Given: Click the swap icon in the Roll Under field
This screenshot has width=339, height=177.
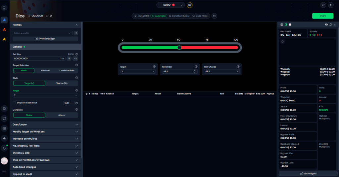Looking at the screenshot, I should 195,71.
